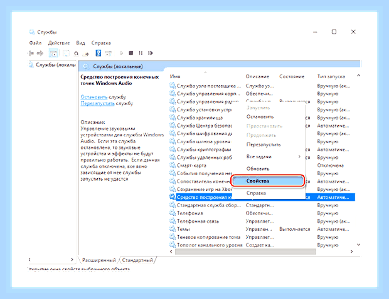Choose Свойства in the context menu
The height and width of the screenshot is (299, 389).
point(268,181)
